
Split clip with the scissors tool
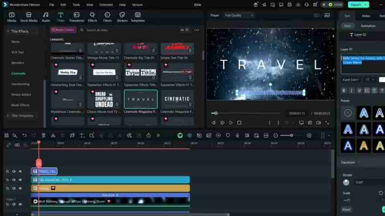click(53, 135)
